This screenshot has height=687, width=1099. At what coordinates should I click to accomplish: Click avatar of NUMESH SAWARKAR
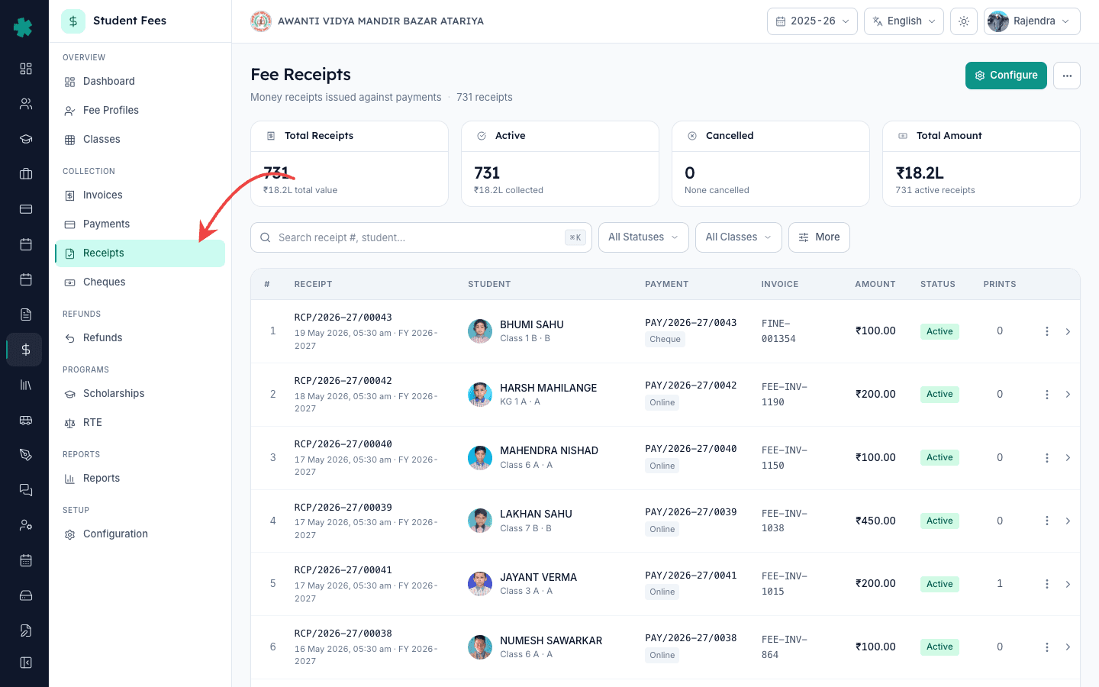pos(480,647)
